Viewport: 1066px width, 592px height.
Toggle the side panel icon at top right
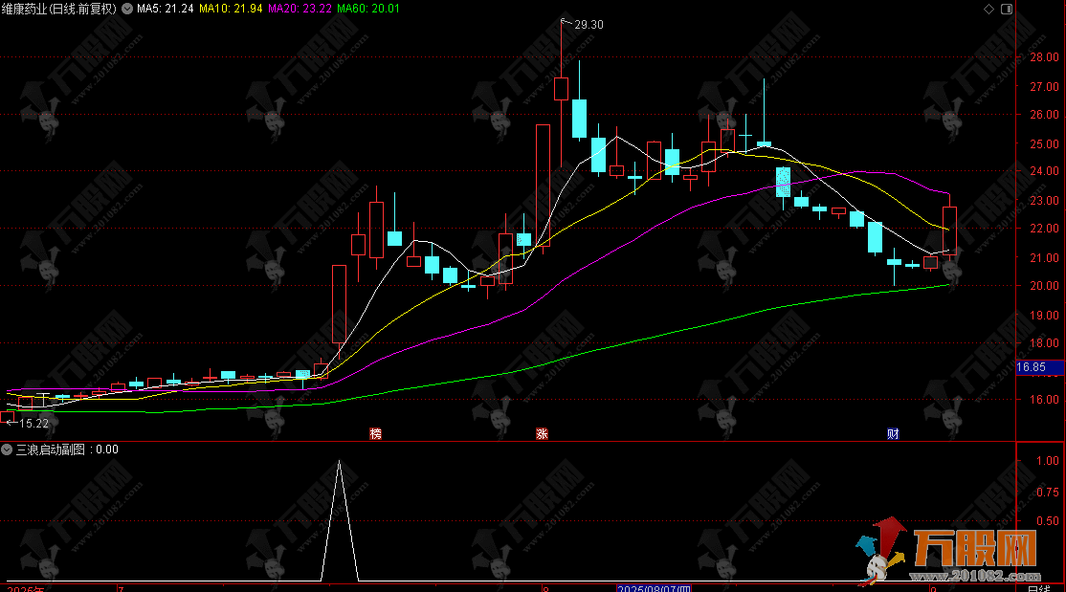(1007, 9)
